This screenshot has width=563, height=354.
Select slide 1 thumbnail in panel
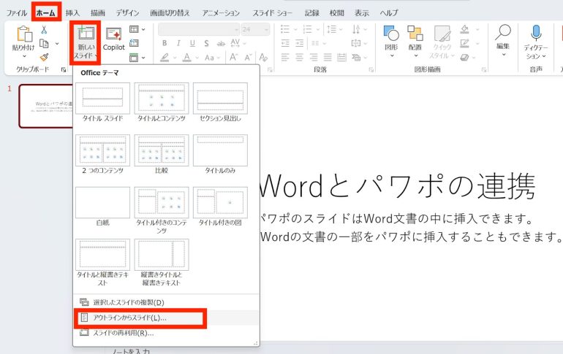point(45,106)
